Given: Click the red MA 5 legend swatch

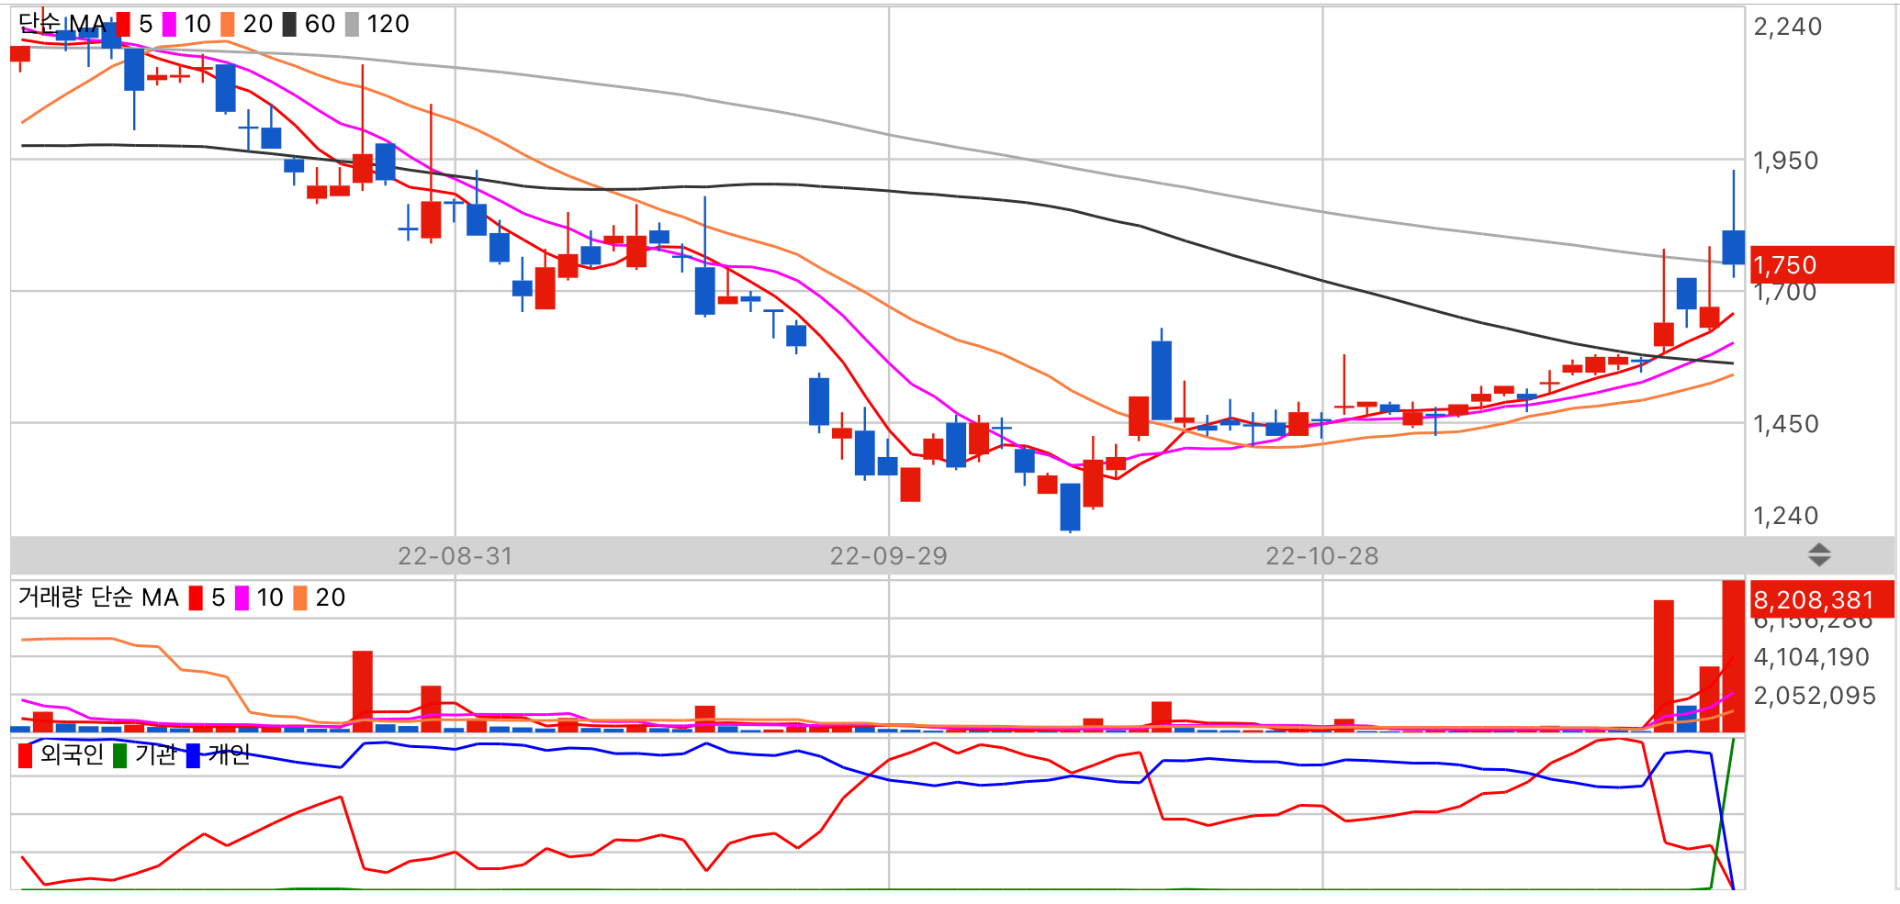Looking at the screenshot, I should 123,25.
